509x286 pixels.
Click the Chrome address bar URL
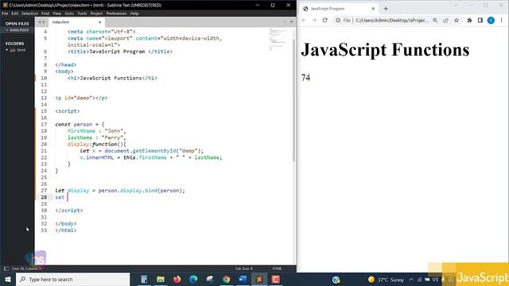[x=392, y=20]
